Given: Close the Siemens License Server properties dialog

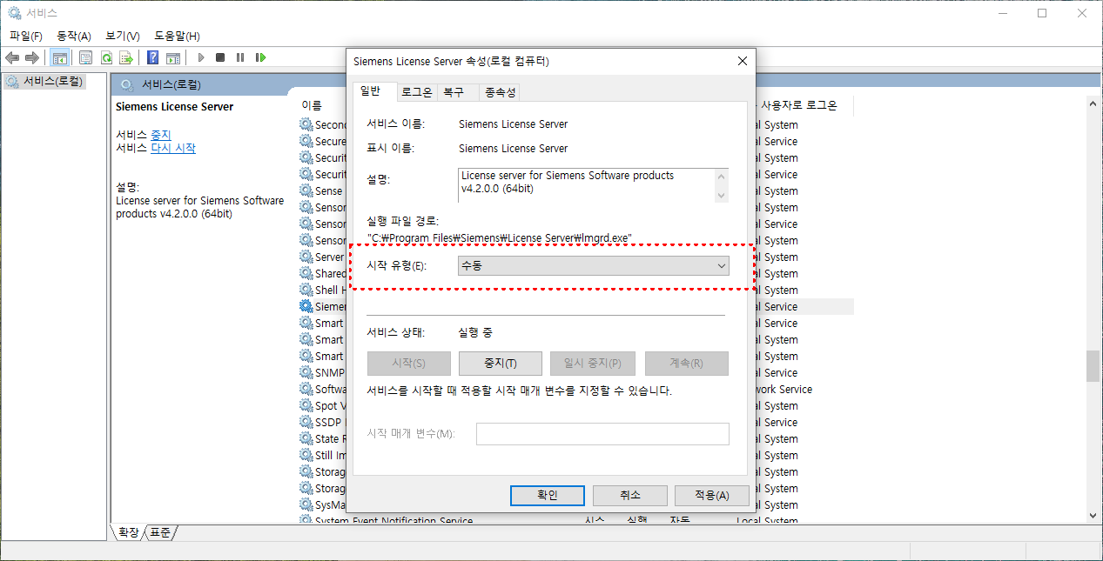Looking at the screenshot, I should click(x=742, y=61).
